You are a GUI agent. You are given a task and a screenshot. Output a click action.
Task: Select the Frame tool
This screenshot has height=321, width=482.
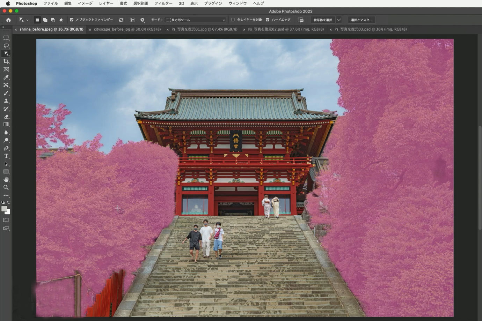tap(6, 69)
